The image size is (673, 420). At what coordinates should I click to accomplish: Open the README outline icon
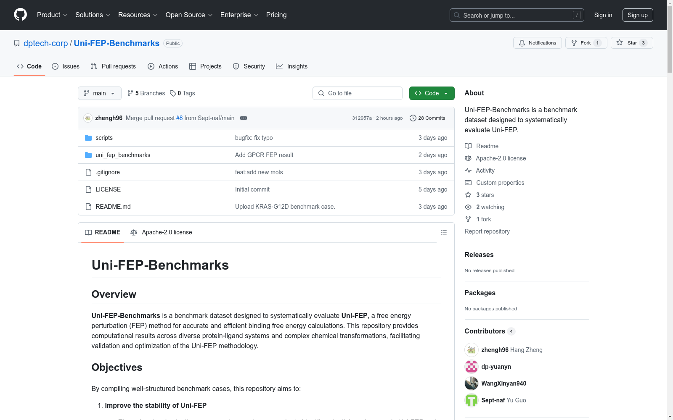coord(444,233)
